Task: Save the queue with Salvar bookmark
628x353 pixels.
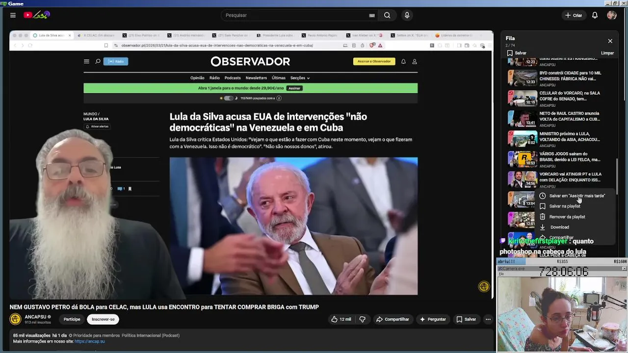Action: click(x=517, y=53)
